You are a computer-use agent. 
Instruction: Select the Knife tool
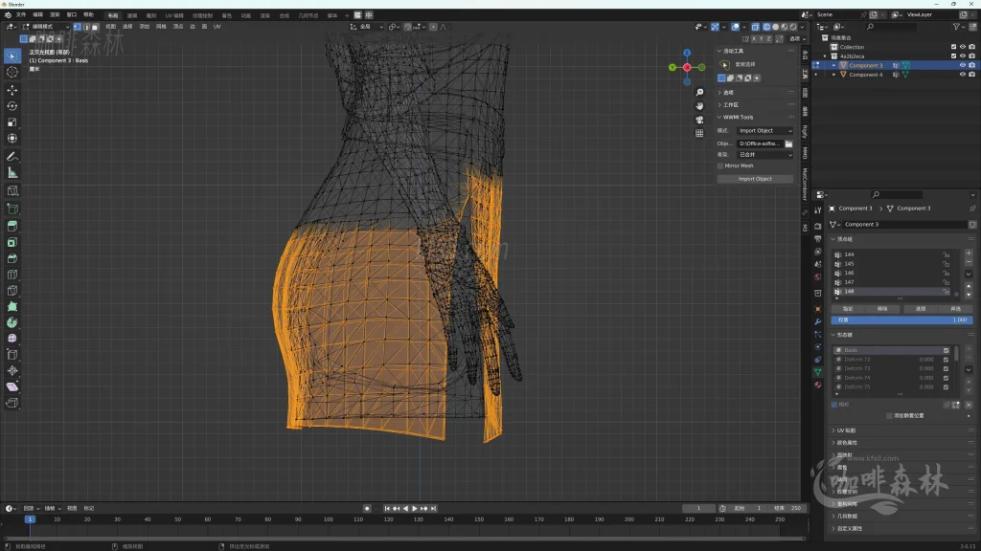click(x=11, y=291)
